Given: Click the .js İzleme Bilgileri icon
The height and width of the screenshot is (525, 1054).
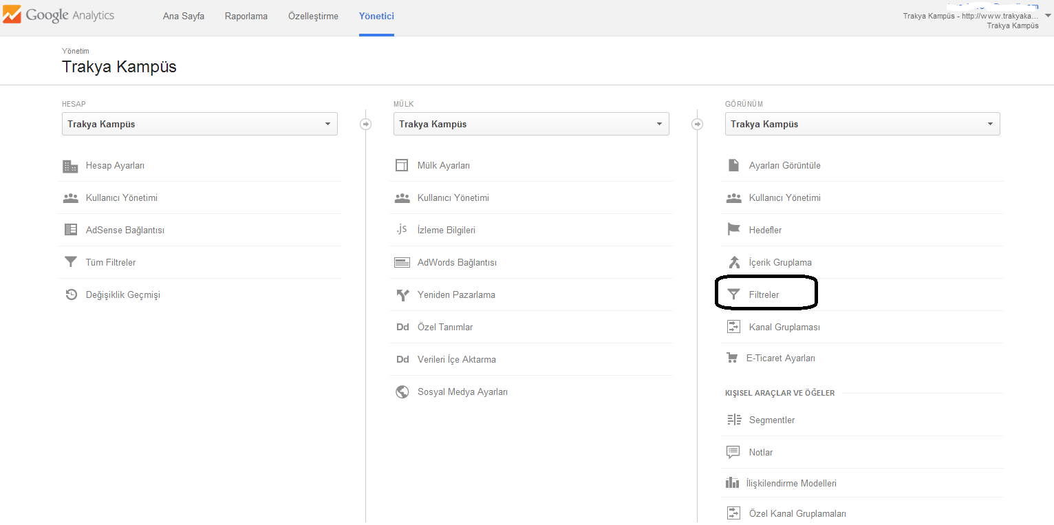Looking at the screenshot, I should [x=402, y=229].
